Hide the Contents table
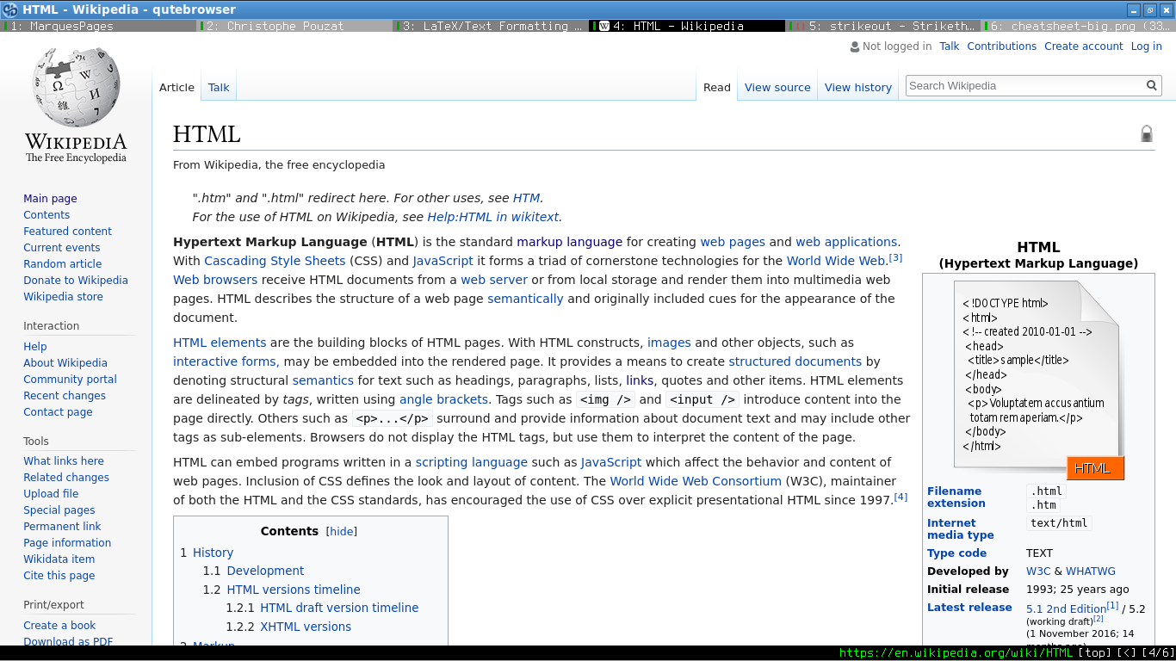The image size is (1176, 661). [x=341, y=532]
